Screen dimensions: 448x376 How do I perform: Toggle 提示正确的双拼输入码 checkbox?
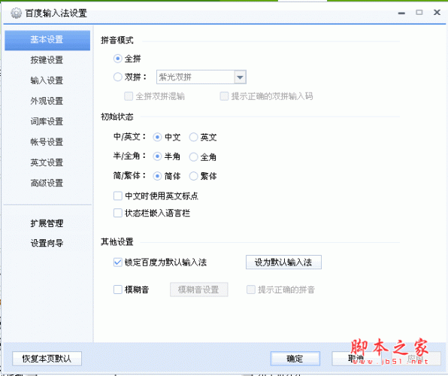point(224,96)
